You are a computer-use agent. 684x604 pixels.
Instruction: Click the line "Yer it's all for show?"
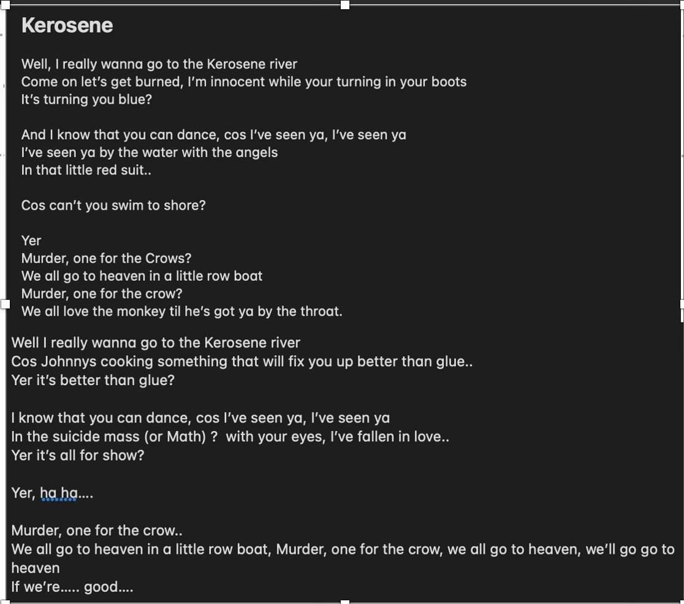pos(78,455)
